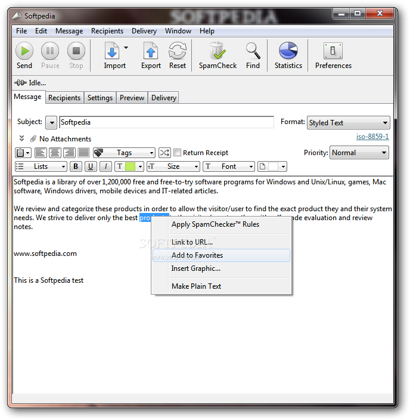410x420 pixels.
Task: Open the Import arrow dropdown
Action: 126,48
